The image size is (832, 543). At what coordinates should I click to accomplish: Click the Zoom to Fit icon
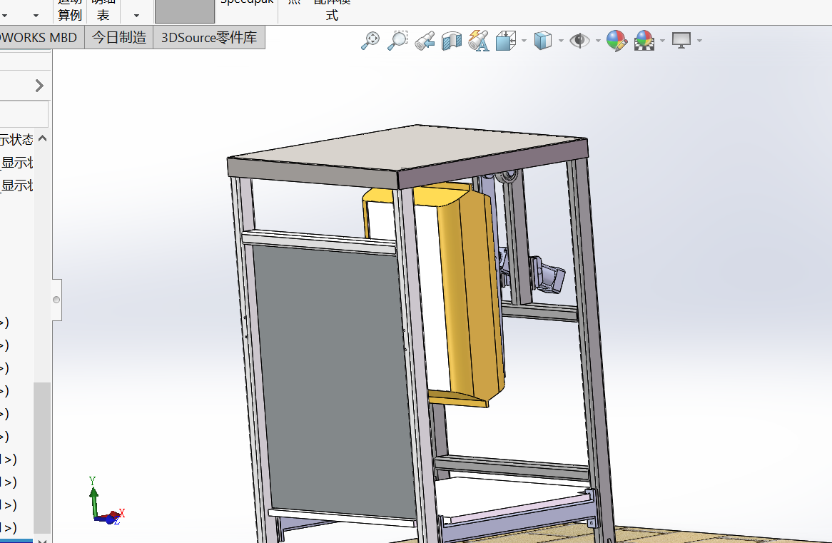370,41
